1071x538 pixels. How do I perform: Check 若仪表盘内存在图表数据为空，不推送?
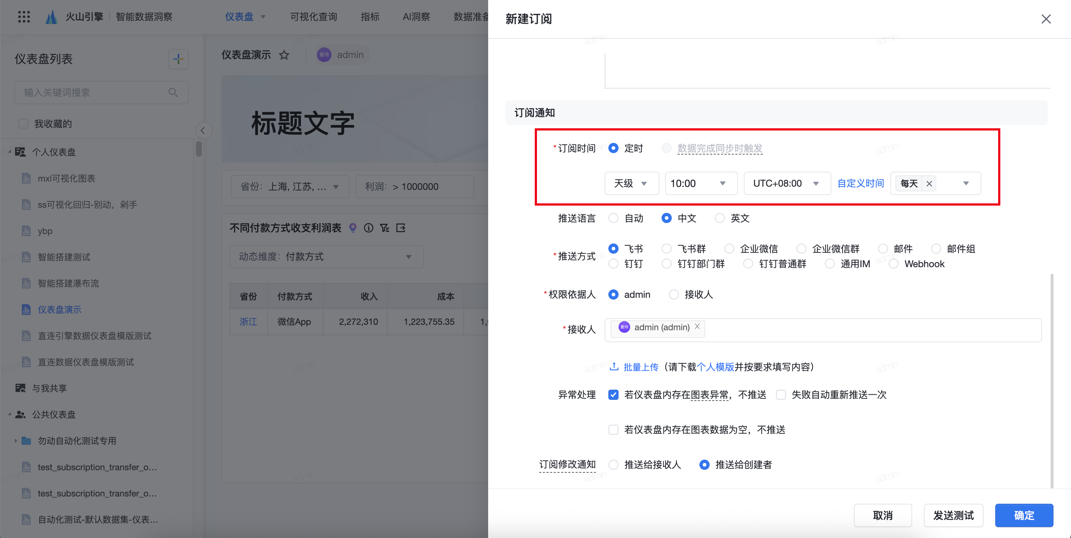(613, 429)
